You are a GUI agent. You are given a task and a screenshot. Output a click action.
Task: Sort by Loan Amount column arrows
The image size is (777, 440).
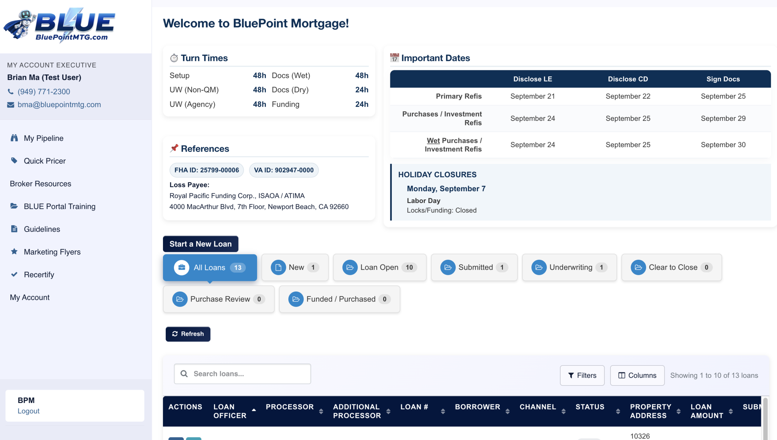coord(731,411)
